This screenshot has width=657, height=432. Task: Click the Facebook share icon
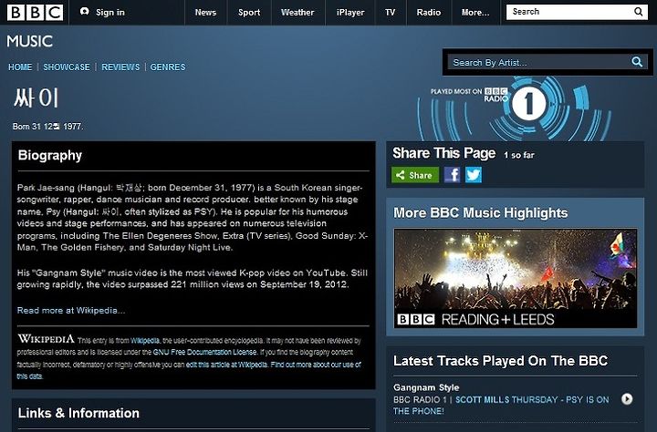(452, 175)
